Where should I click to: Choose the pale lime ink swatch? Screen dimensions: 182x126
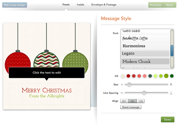point(156,76)
